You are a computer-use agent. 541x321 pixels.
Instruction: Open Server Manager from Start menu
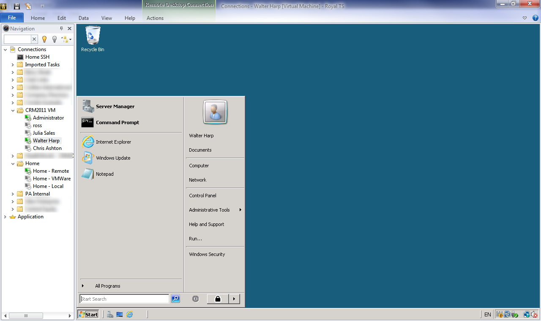pyautogui.click(x=115, y=106)
